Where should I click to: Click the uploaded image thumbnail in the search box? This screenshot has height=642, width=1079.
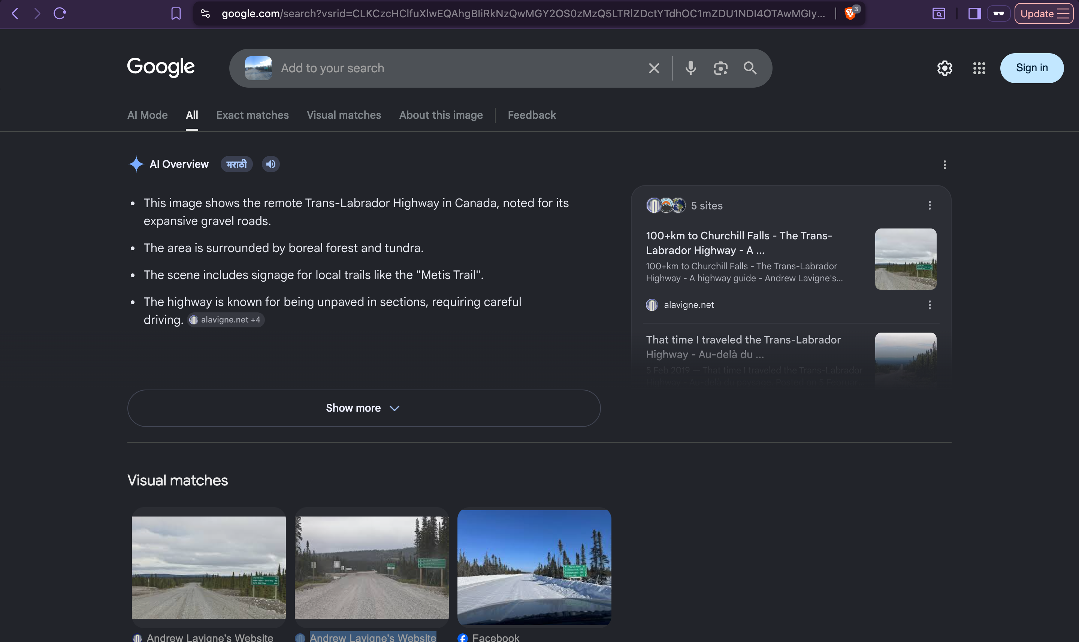258,68
